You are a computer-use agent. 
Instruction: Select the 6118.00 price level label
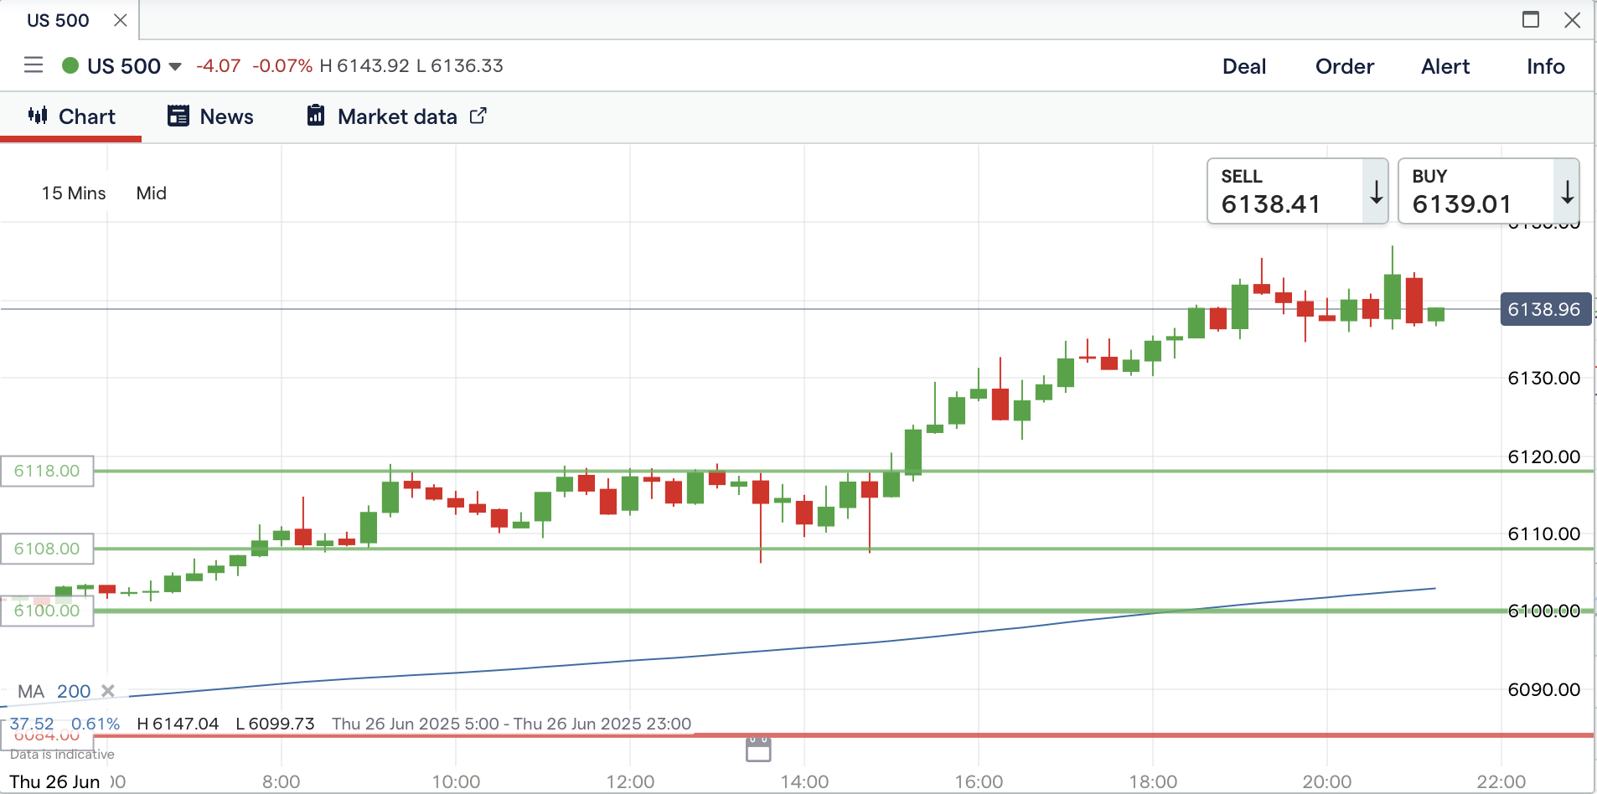(x=47, y=471)
